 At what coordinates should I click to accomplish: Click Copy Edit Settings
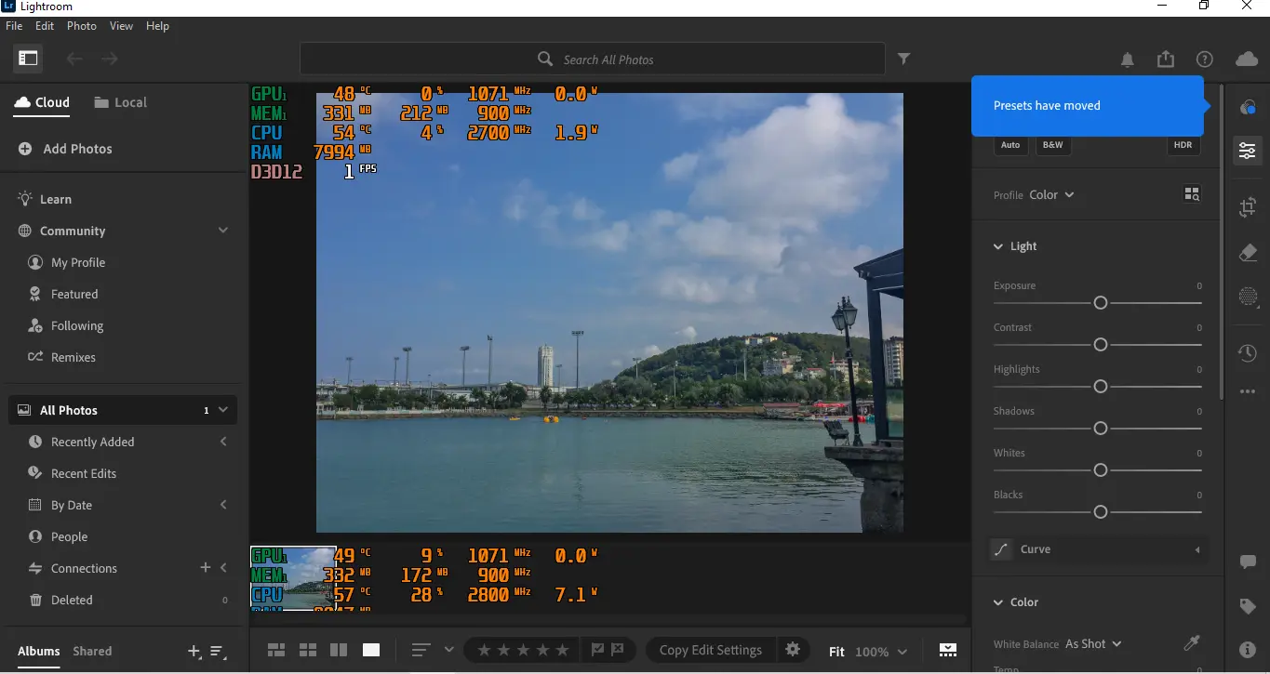pyautogui.click(x=711, y=650)
